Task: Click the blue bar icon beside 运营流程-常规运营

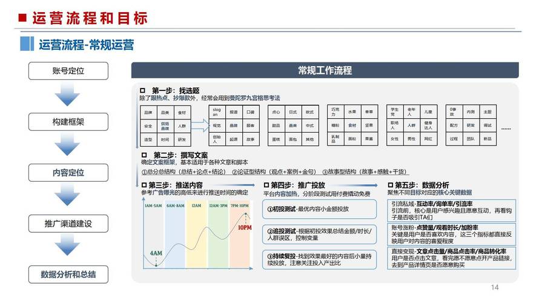Action: click(x=27, y=44)
